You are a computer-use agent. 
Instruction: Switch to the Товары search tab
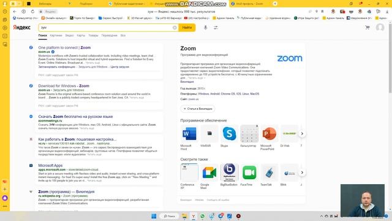pos(93,36)
